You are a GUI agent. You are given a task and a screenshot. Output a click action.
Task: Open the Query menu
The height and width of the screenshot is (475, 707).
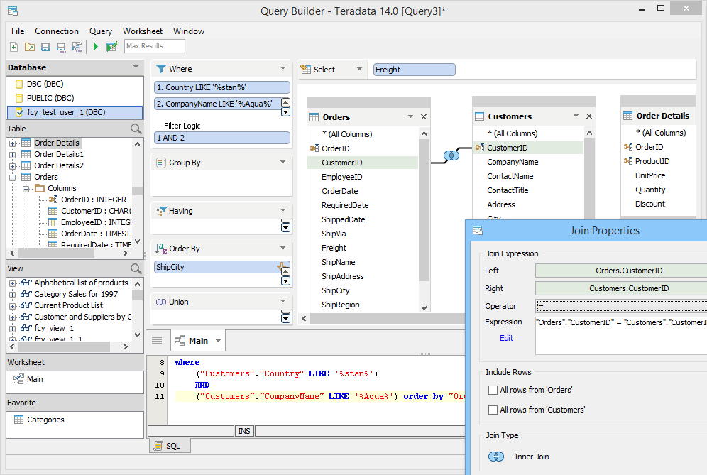[101, 31]
